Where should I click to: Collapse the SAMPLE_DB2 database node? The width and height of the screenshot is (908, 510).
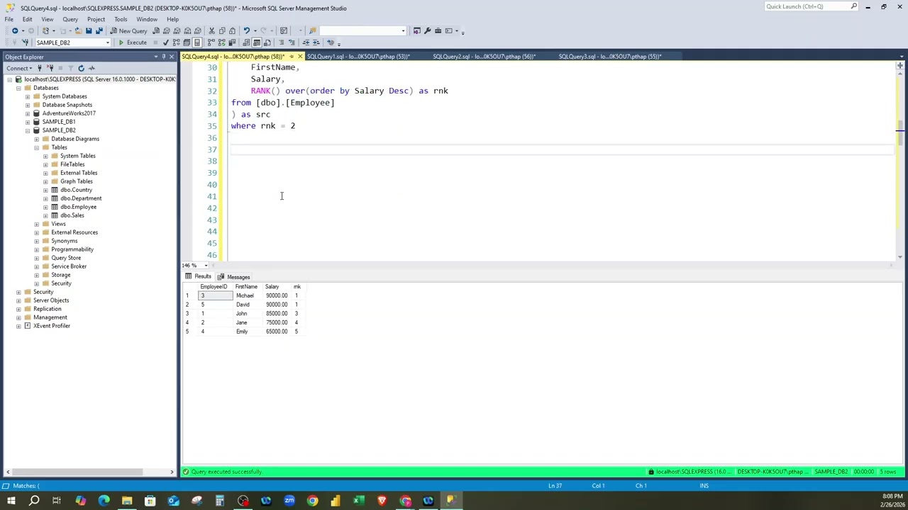[28, 130]
